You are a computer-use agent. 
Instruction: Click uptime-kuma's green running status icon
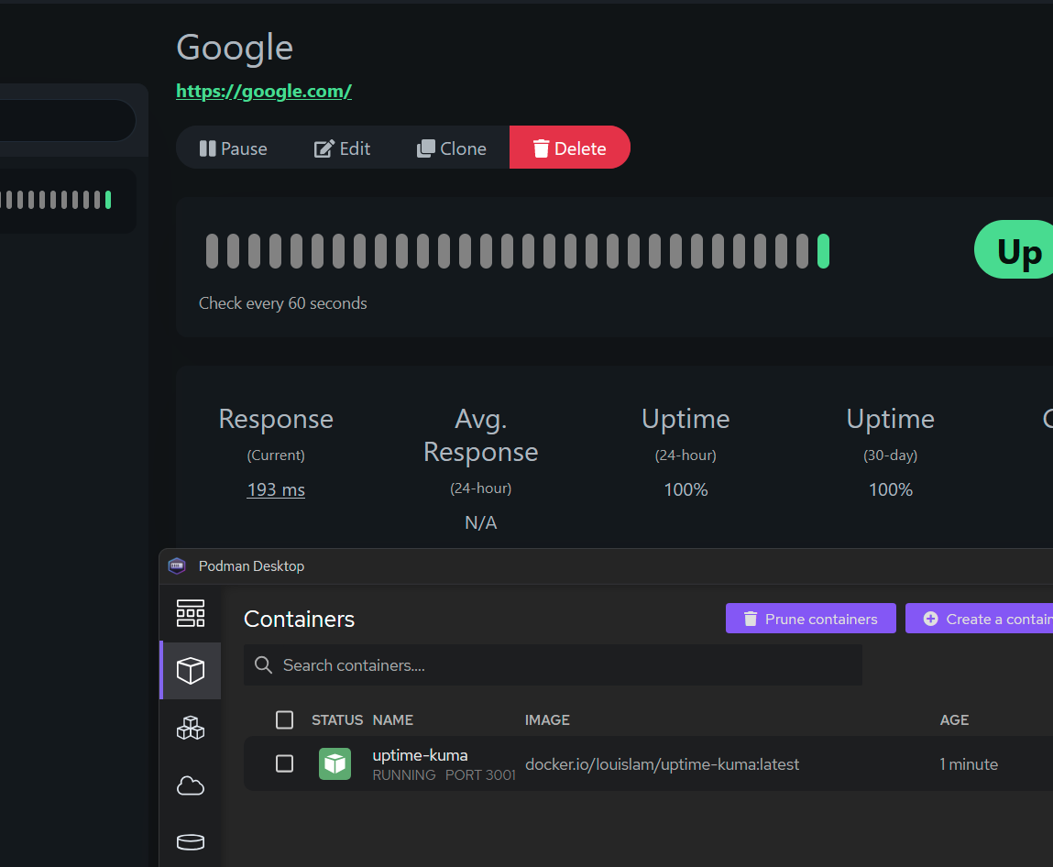(335, 763)
